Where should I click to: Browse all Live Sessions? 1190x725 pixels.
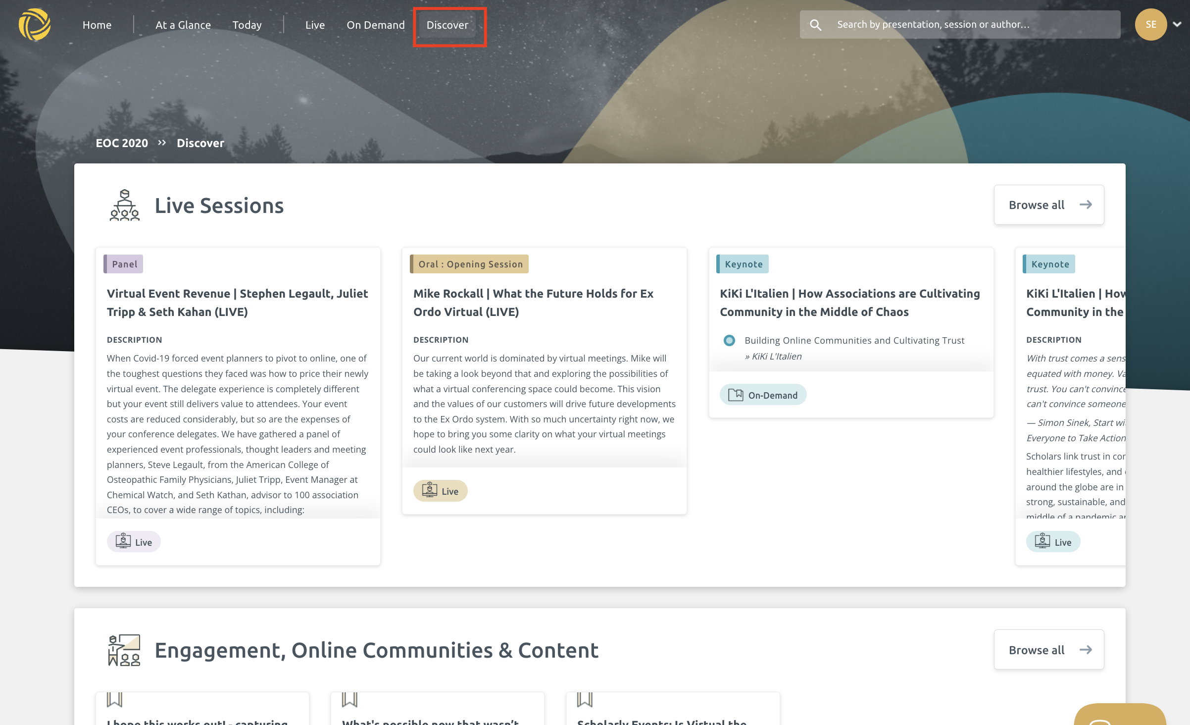(1048, 204)
